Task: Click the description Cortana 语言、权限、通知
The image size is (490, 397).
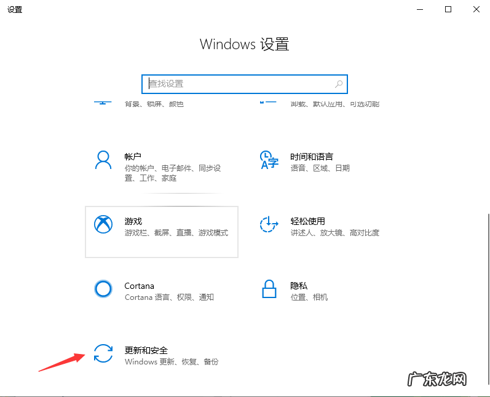Action: tap(169, 297)
